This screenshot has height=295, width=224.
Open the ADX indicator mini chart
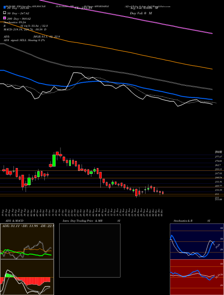[27, 241]
